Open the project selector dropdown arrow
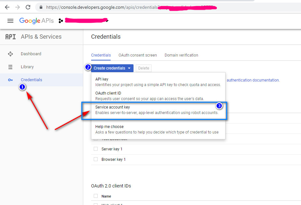 tap(107, 21)
